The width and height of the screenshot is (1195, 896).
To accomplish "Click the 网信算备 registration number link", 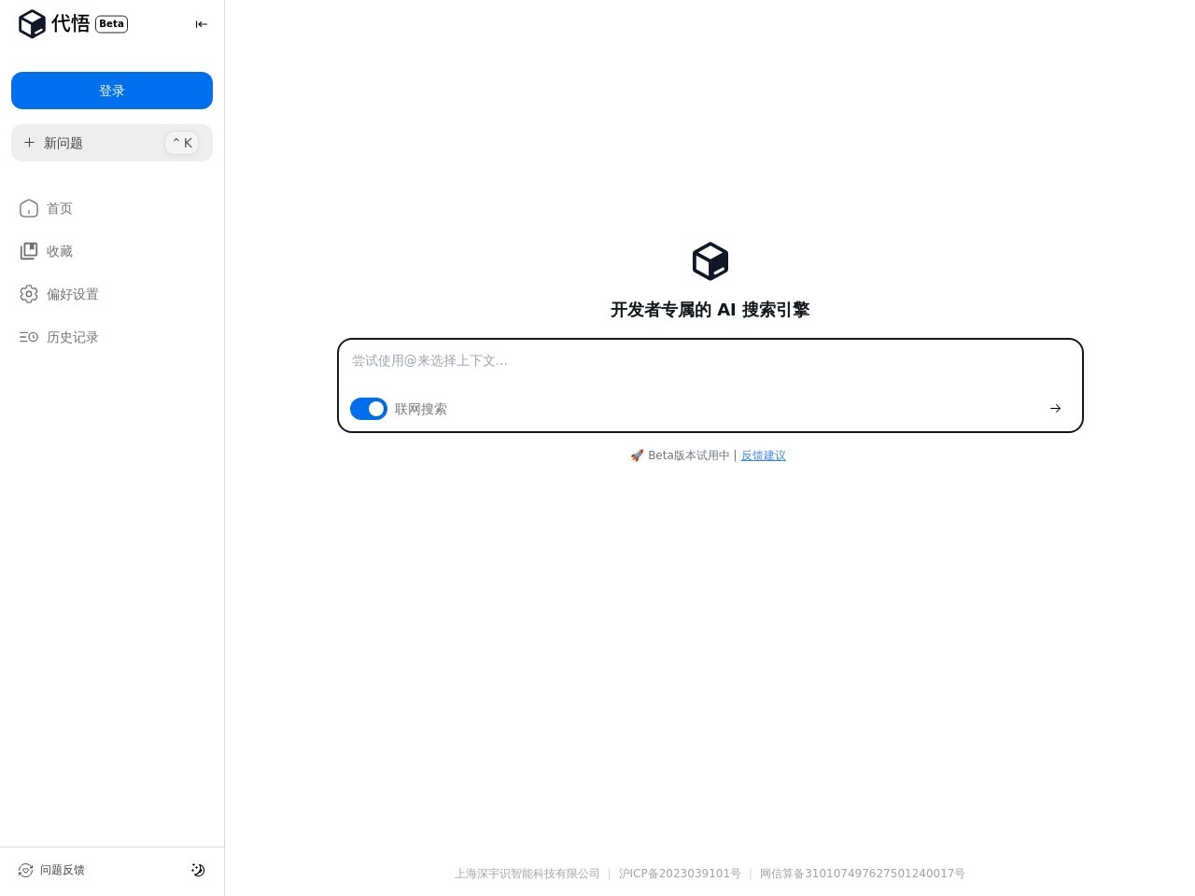I will click(863, 874).
